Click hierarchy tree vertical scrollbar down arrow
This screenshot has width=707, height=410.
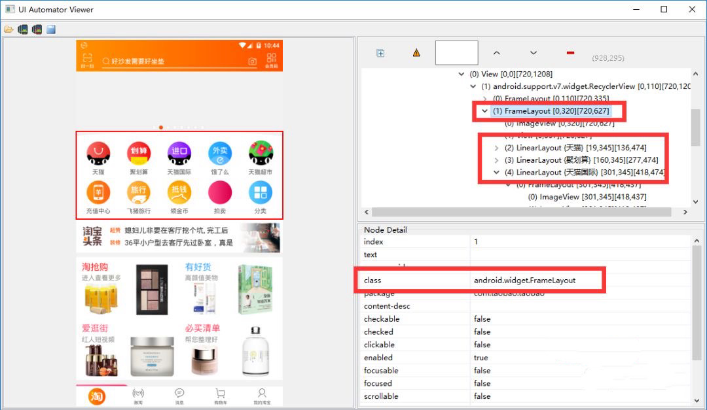[x=695, y=202]
